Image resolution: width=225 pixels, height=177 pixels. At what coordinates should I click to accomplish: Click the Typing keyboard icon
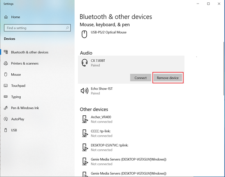(x=6, y=97)
